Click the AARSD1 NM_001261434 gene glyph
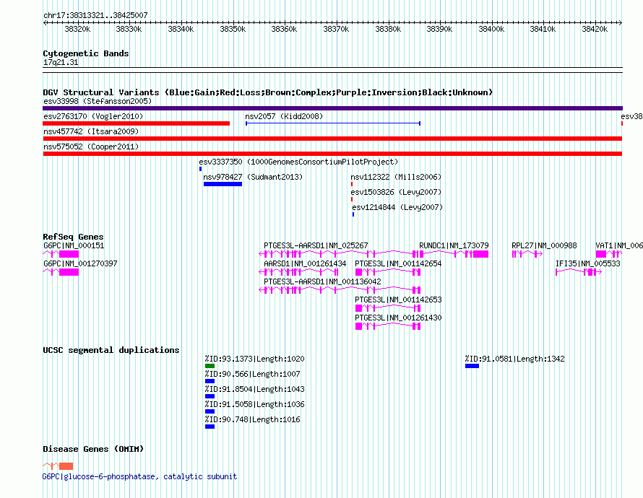This screenshot has height=498, width=643. click(x=298, y=272)
